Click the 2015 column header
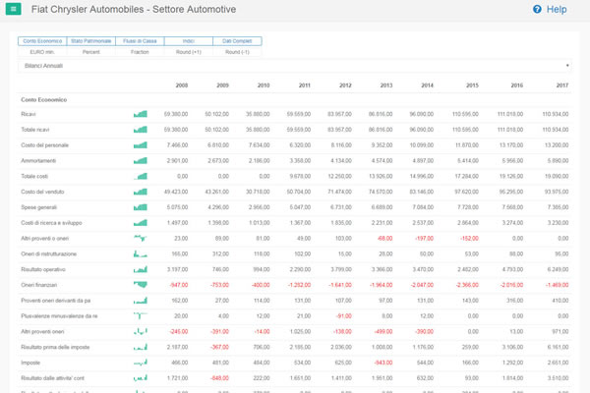Viewport: 590px width, 393px height. tap(472, 85)
